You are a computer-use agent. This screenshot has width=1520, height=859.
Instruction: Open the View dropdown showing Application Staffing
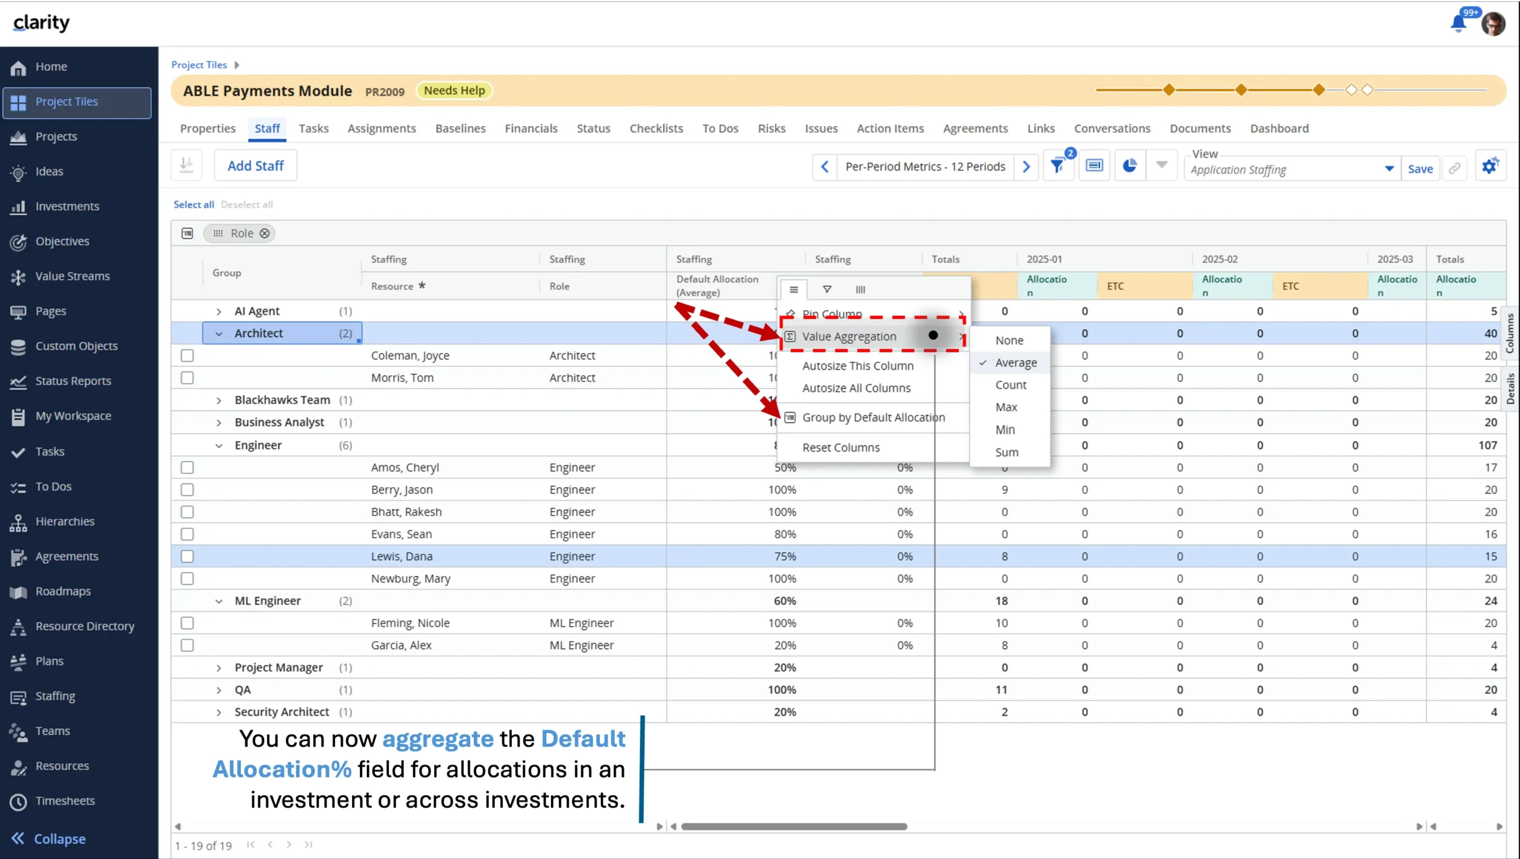(x=1292, y=170)
